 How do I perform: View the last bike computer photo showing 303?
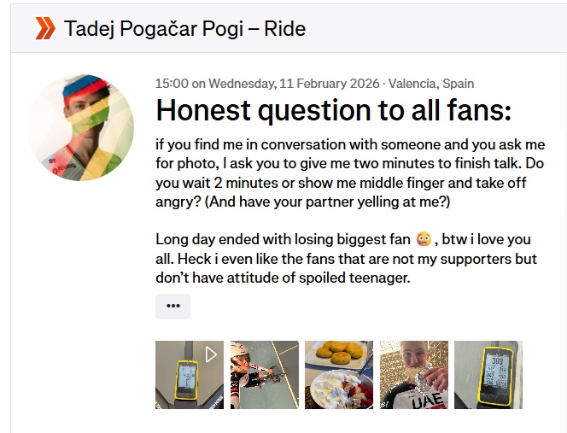[x=488, y=375]
